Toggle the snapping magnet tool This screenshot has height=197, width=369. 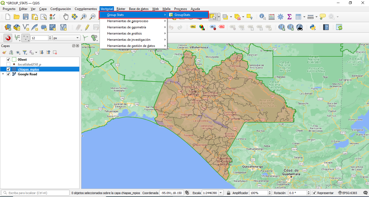coord(8,38)
